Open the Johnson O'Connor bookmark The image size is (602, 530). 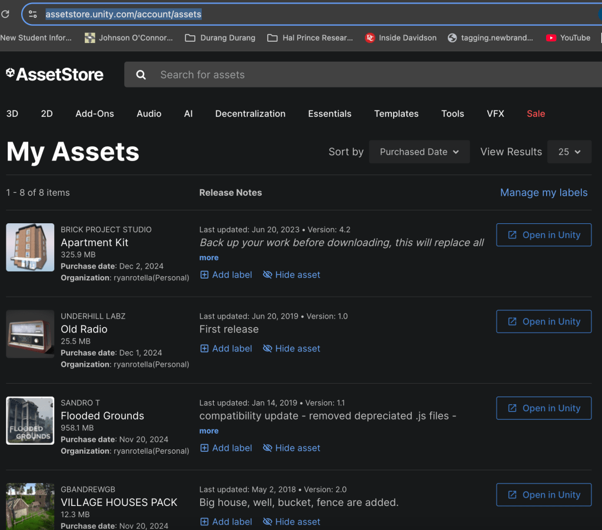click(129, 38)
